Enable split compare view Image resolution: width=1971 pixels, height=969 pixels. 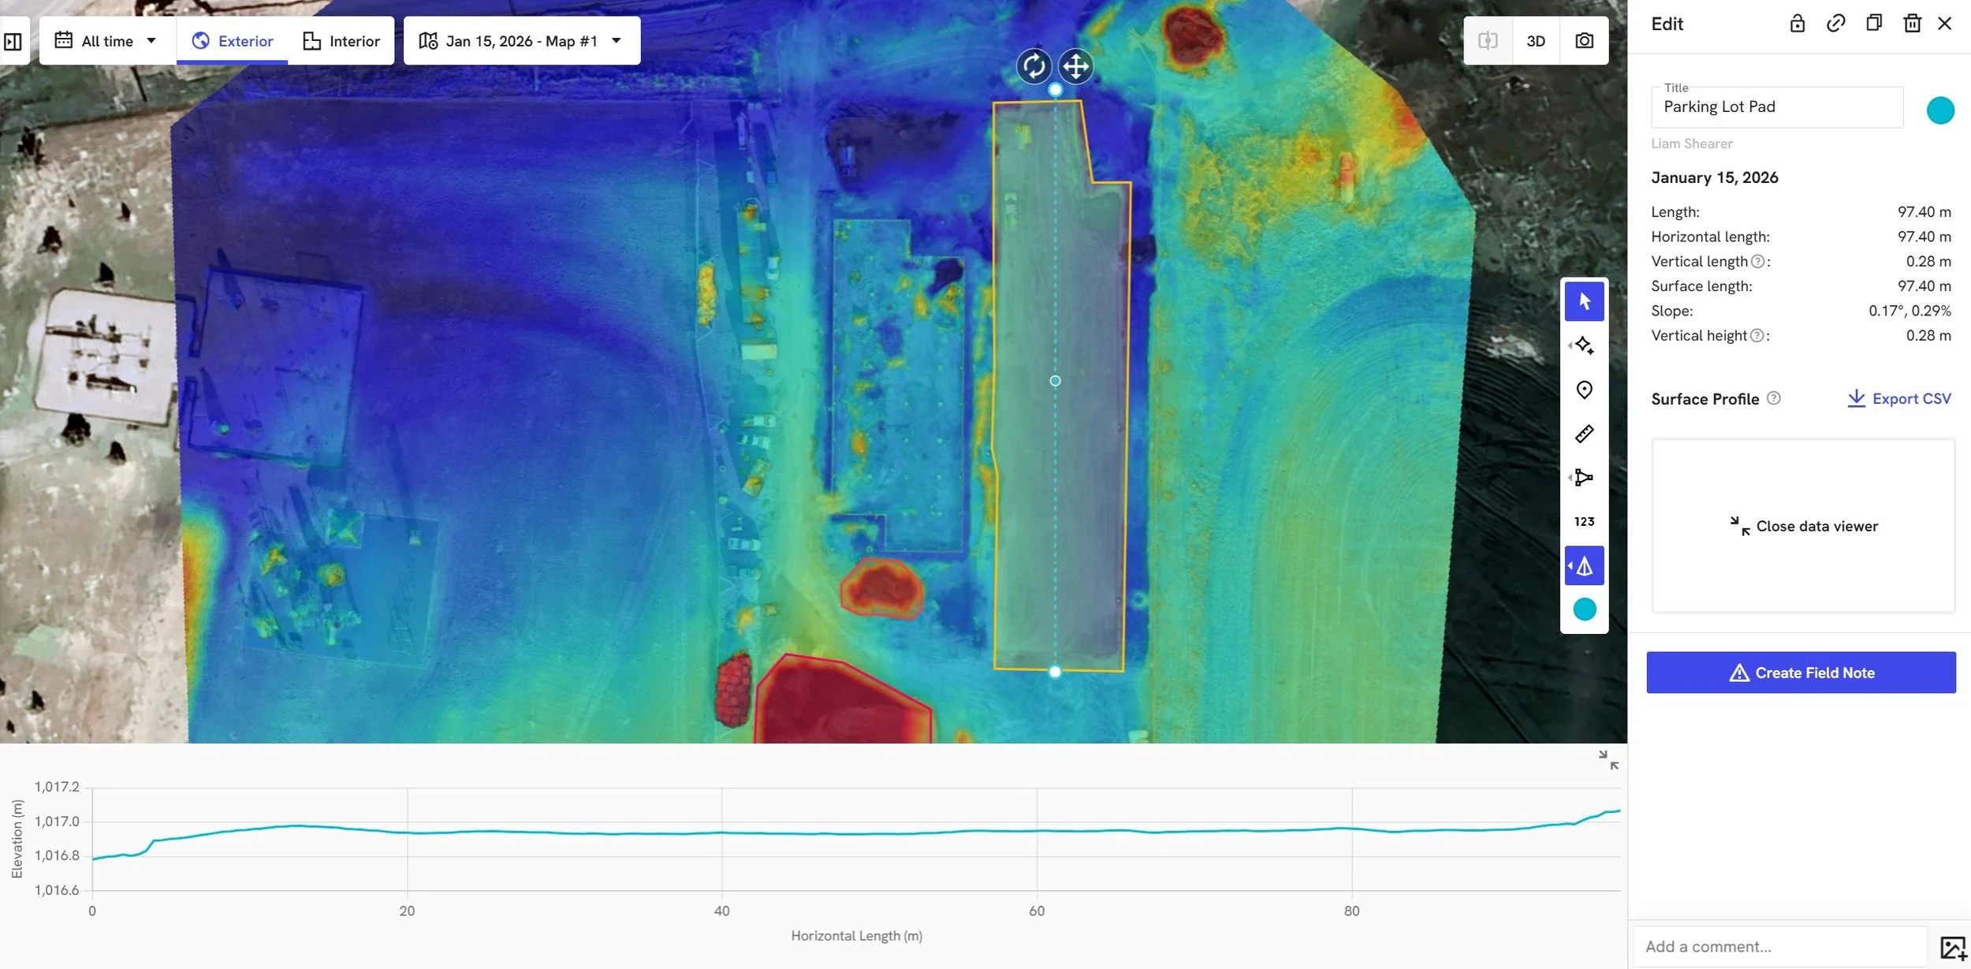click(x=1488, y=40)
